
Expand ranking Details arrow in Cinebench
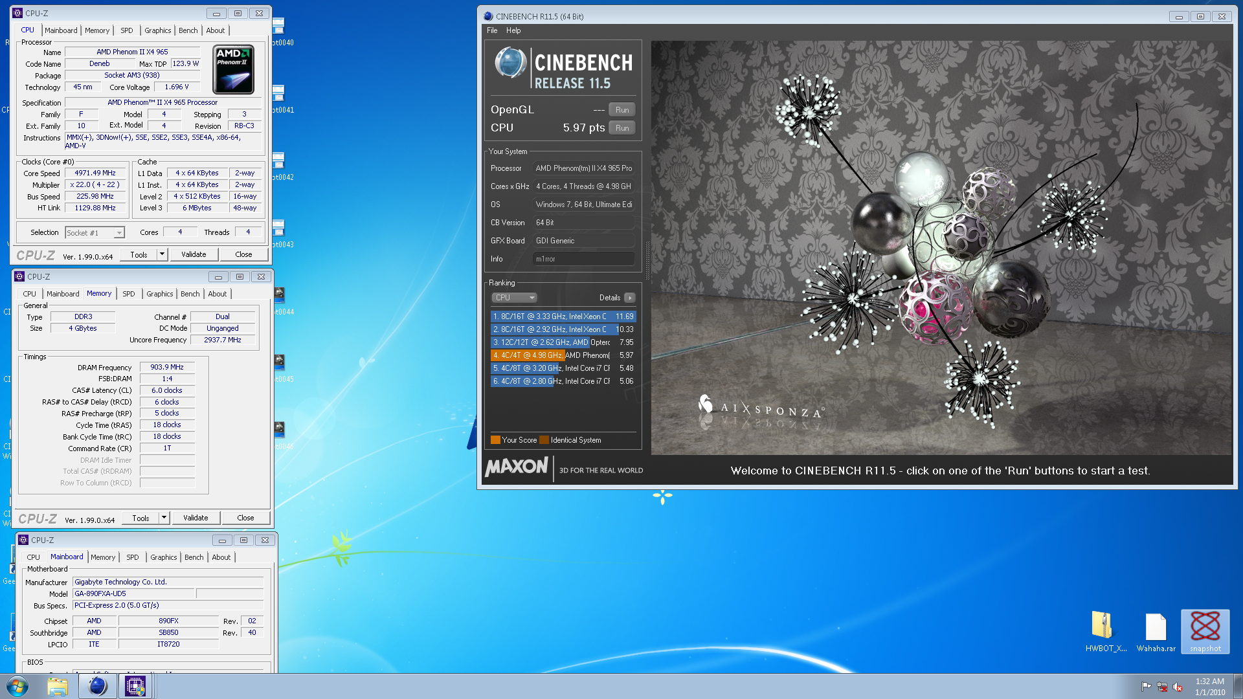629,298
